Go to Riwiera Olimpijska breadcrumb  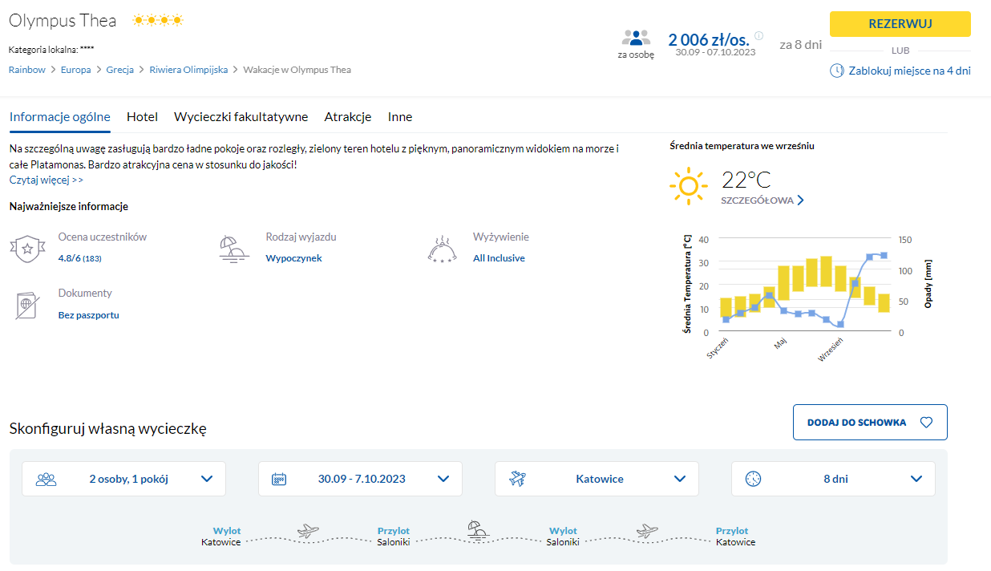point(188,70)
